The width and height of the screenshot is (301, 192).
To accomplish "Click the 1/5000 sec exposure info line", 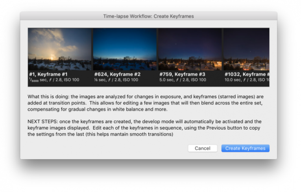I will point(54,80).
